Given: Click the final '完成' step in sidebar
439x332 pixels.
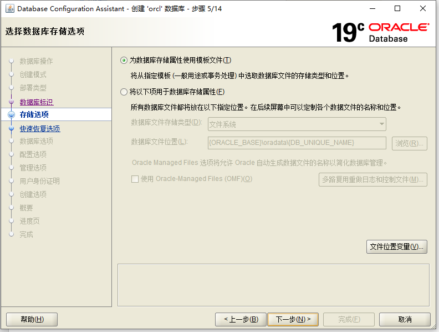Looking at the screenshot, I should click(26, 234).
